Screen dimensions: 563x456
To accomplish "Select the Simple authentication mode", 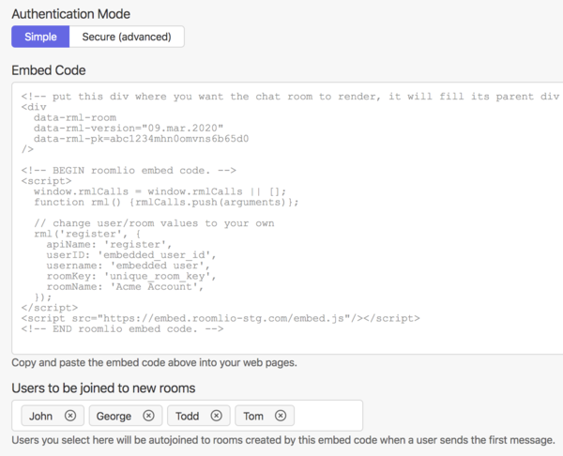I will pos(40,37).
